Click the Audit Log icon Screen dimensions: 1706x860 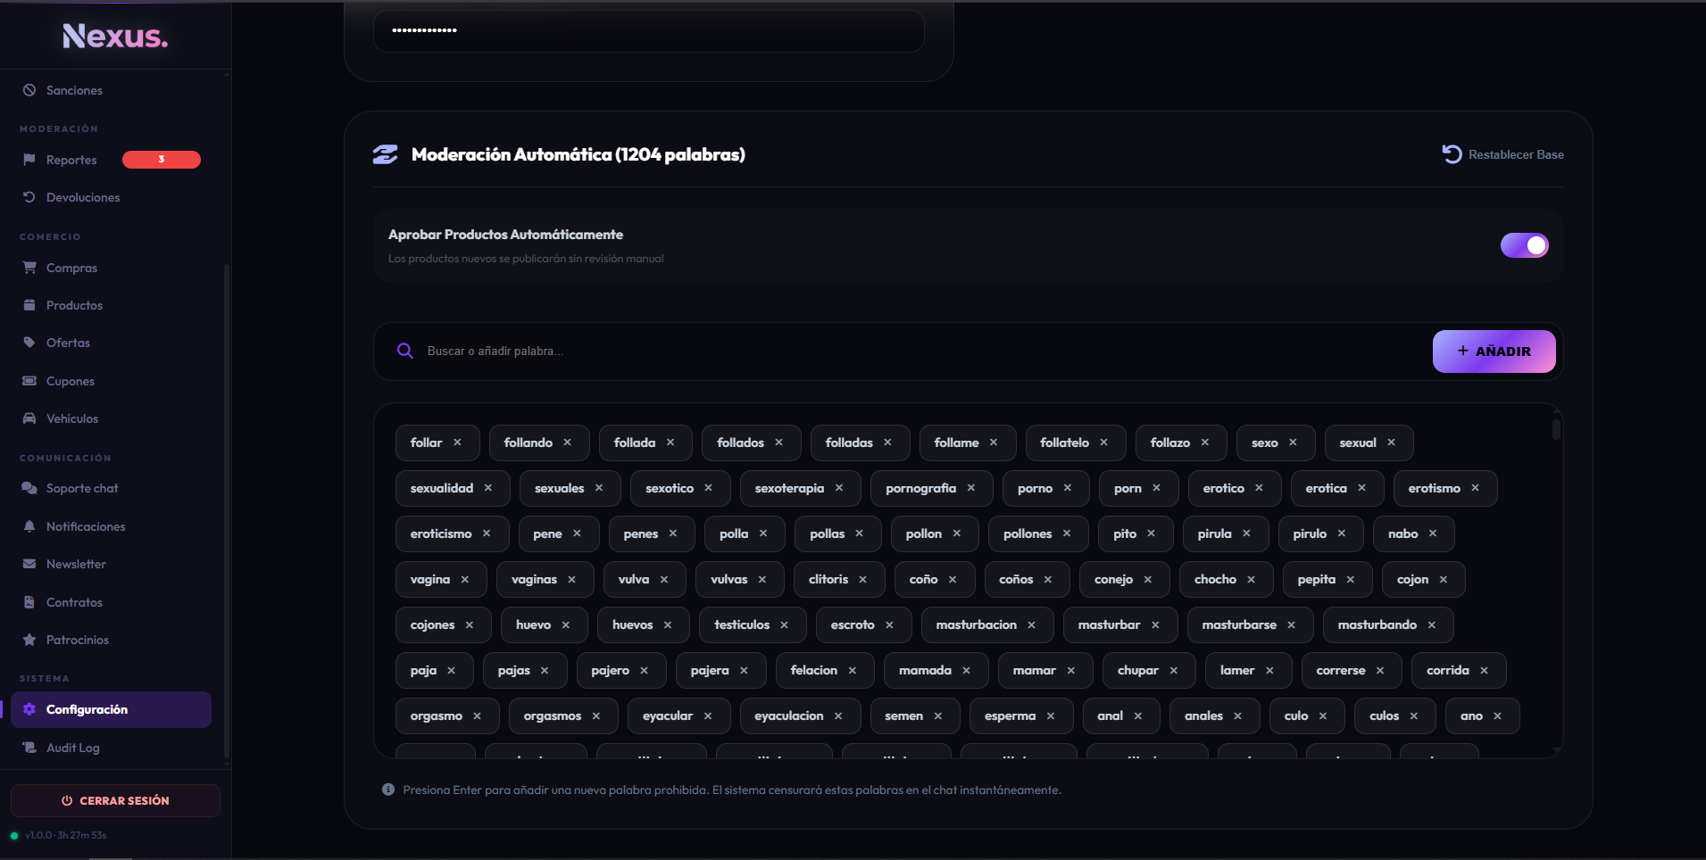(29, 748)
